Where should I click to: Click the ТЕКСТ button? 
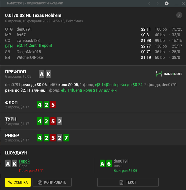[128, 182]
